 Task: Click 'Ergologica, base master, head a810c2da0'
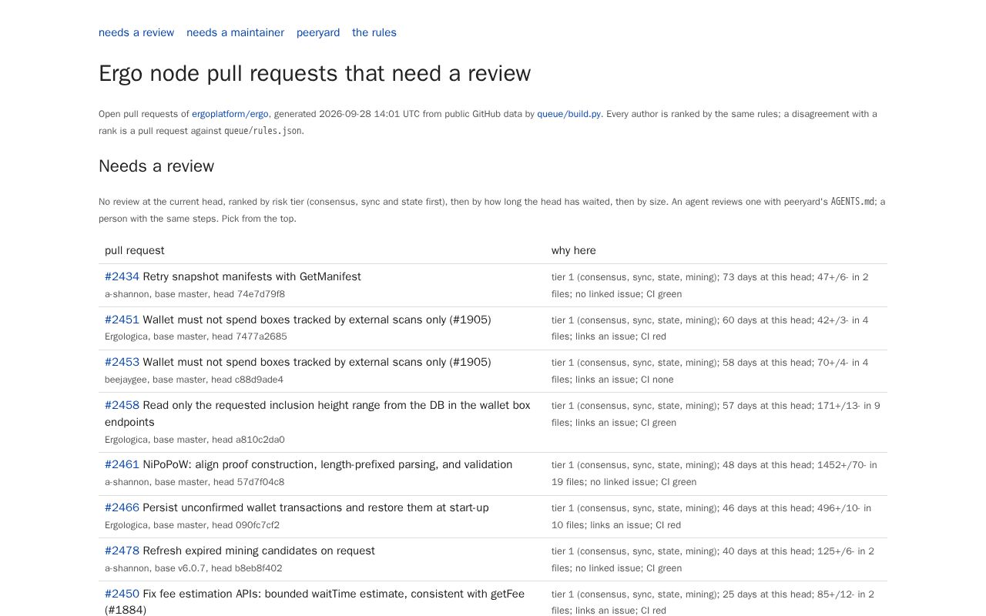(x=195, y=440)
